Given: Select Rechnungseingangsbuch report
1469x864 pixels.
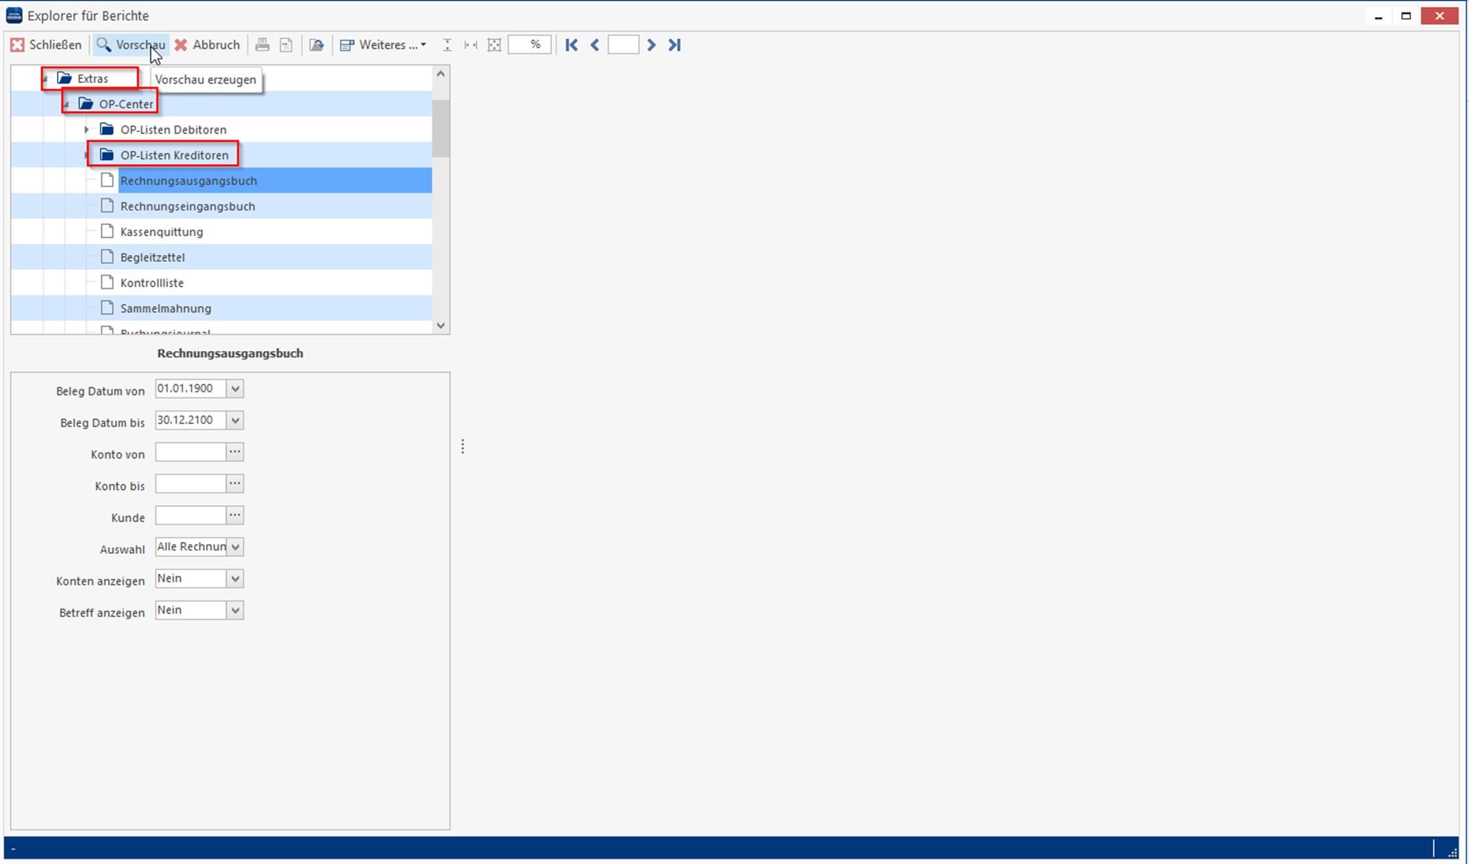Looking at the screenshot, I should point(188,207).
